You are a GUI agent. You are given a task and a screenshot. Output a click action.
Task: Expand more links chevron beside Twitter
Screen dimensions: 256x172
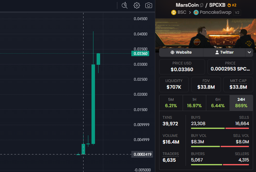(x=249, y=52)
